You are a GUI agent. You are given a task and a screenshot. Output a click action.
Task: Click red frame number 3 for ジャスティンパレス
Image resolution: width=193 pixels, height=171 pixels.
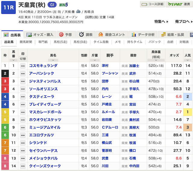[x=5, y=81]
